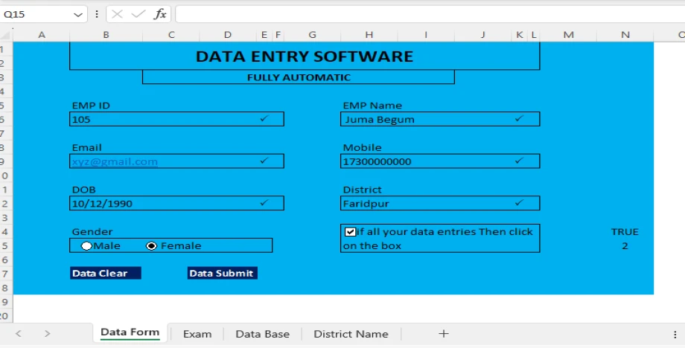The image size is (685, 348).
Task: Click the formula bar Cancel X icon
Action: (118, 14)
